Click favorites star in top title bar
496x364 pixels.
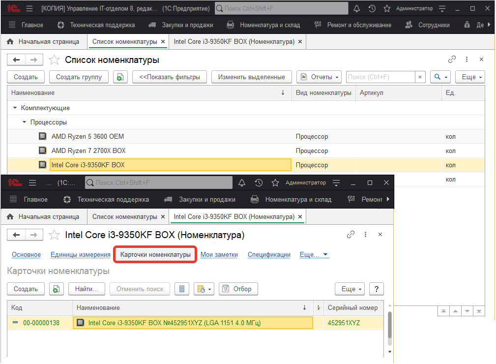point(387,9)
